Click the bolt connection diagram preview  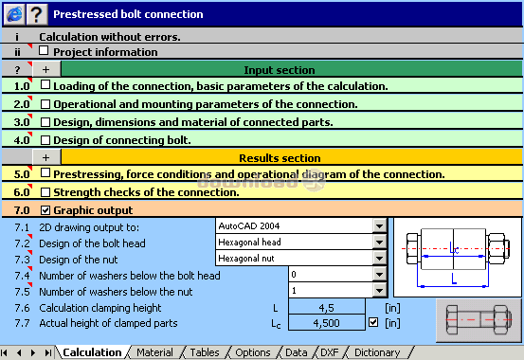coord(458,258)
